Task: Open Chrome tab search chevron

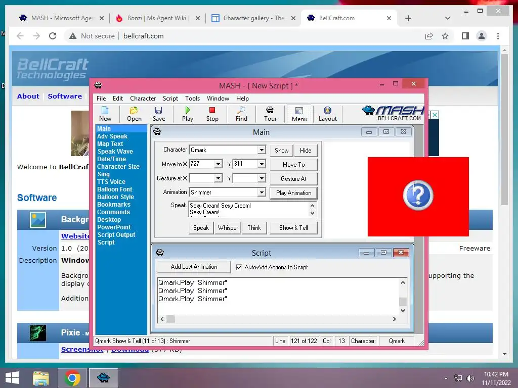Action: point(447,18)
